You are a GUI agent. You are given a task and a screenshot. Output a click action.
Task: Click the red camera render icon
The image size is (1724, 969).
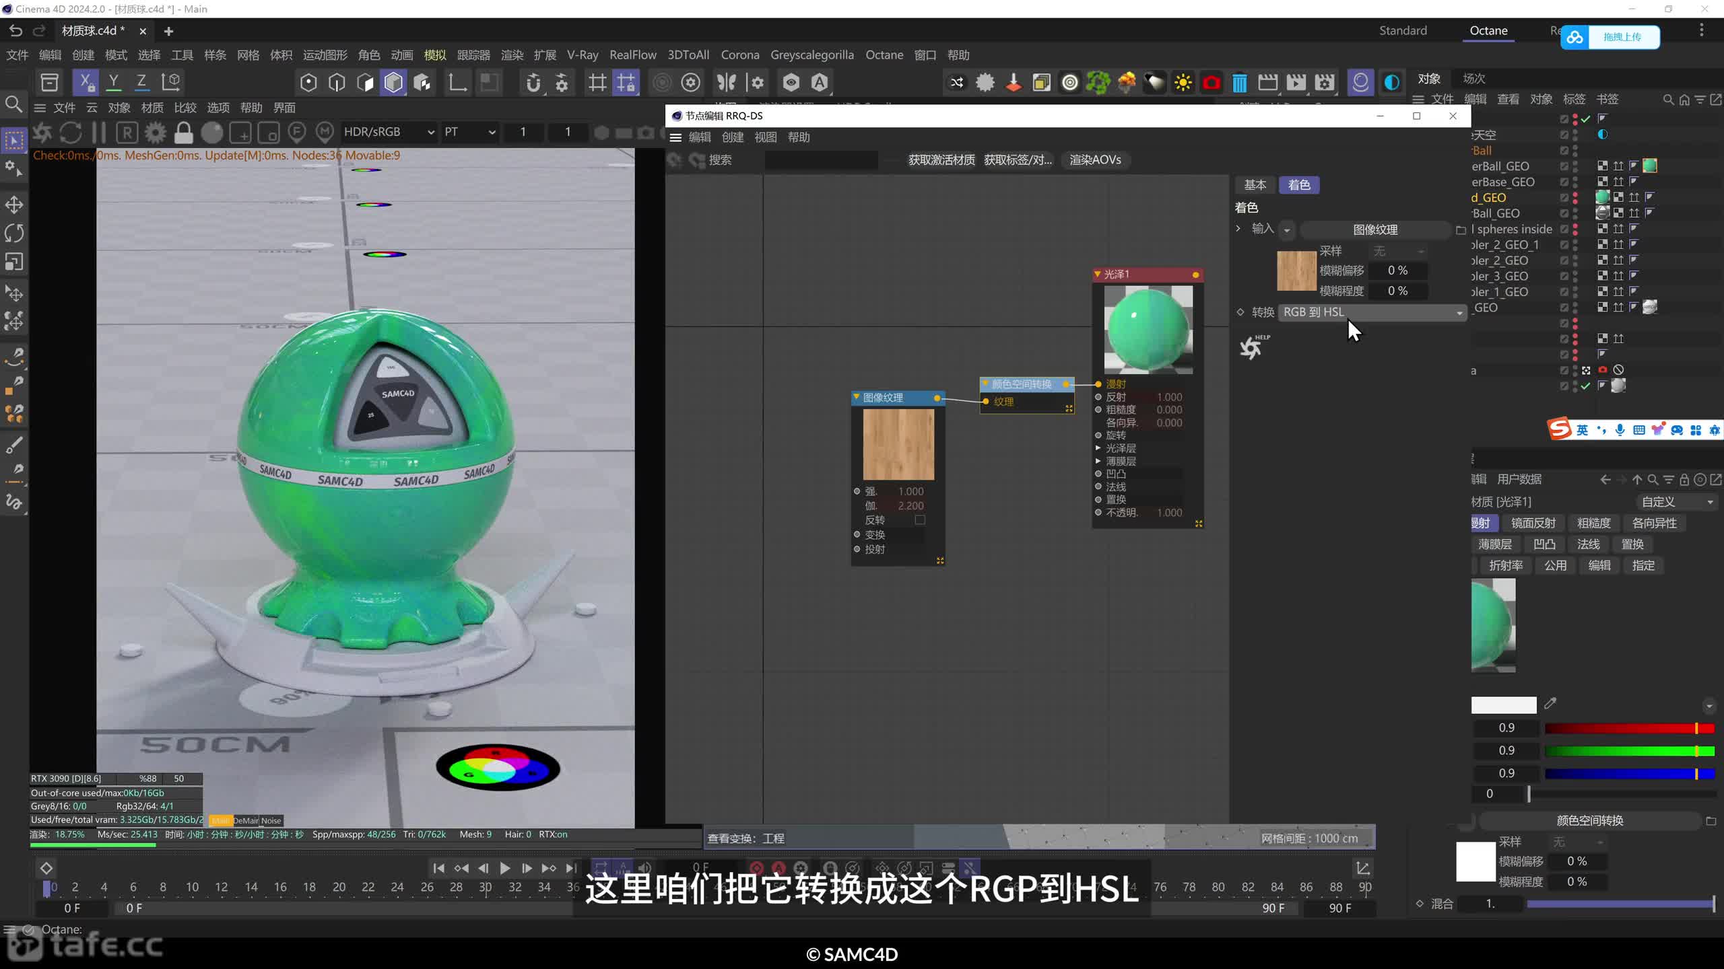tap(1212, 83)
